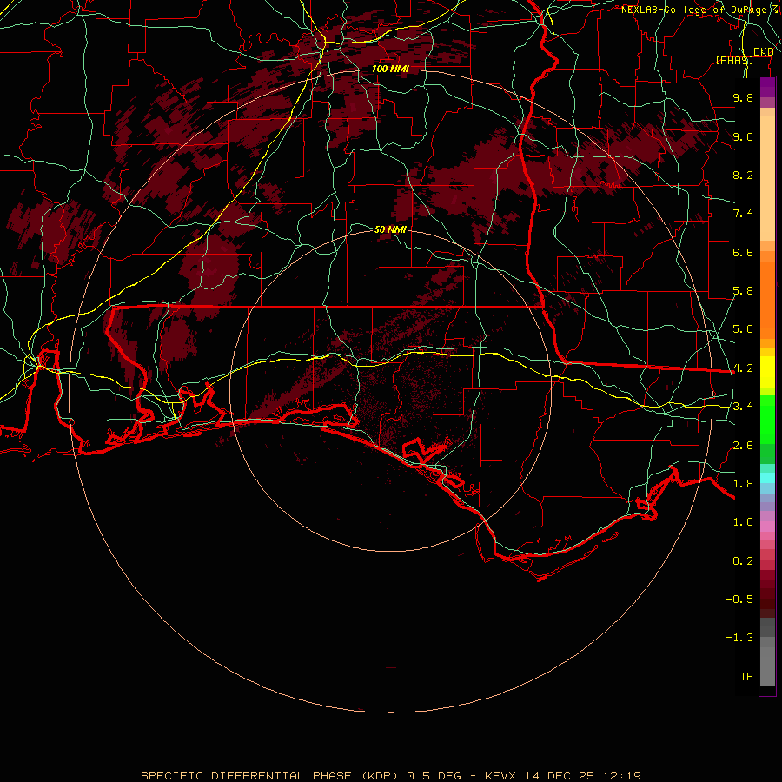Click the 8.2 legend value
The width and height of the screenshot is (782, 782).
tap(743, 175)
